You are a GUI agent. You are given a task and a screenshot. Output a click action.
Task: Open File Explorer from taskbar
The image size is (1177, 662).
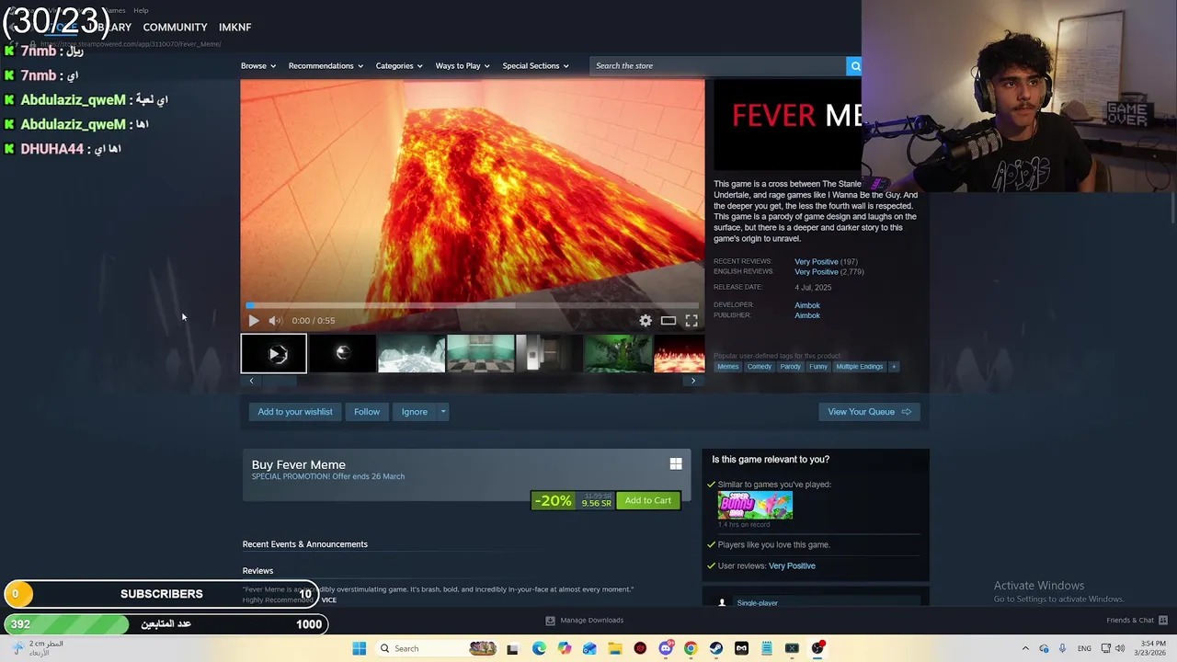click(x=615, y=648)
